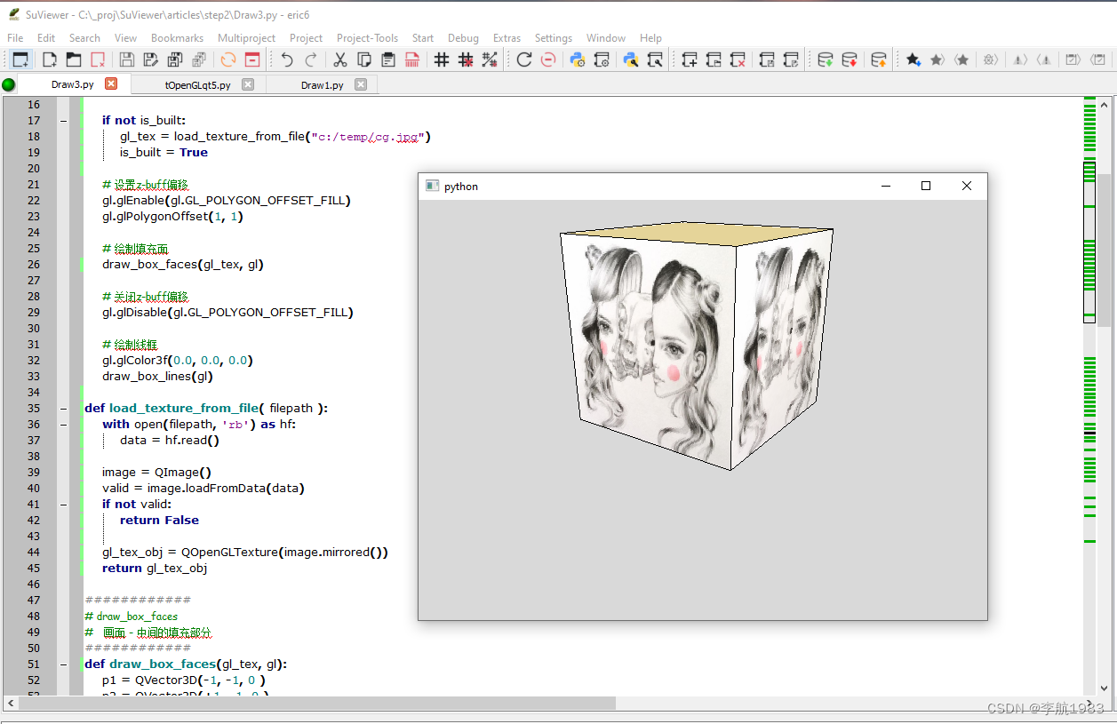Viewport: 1117px width, 724px height.
Task: Click the Open file icon
Action: (74, 60)
